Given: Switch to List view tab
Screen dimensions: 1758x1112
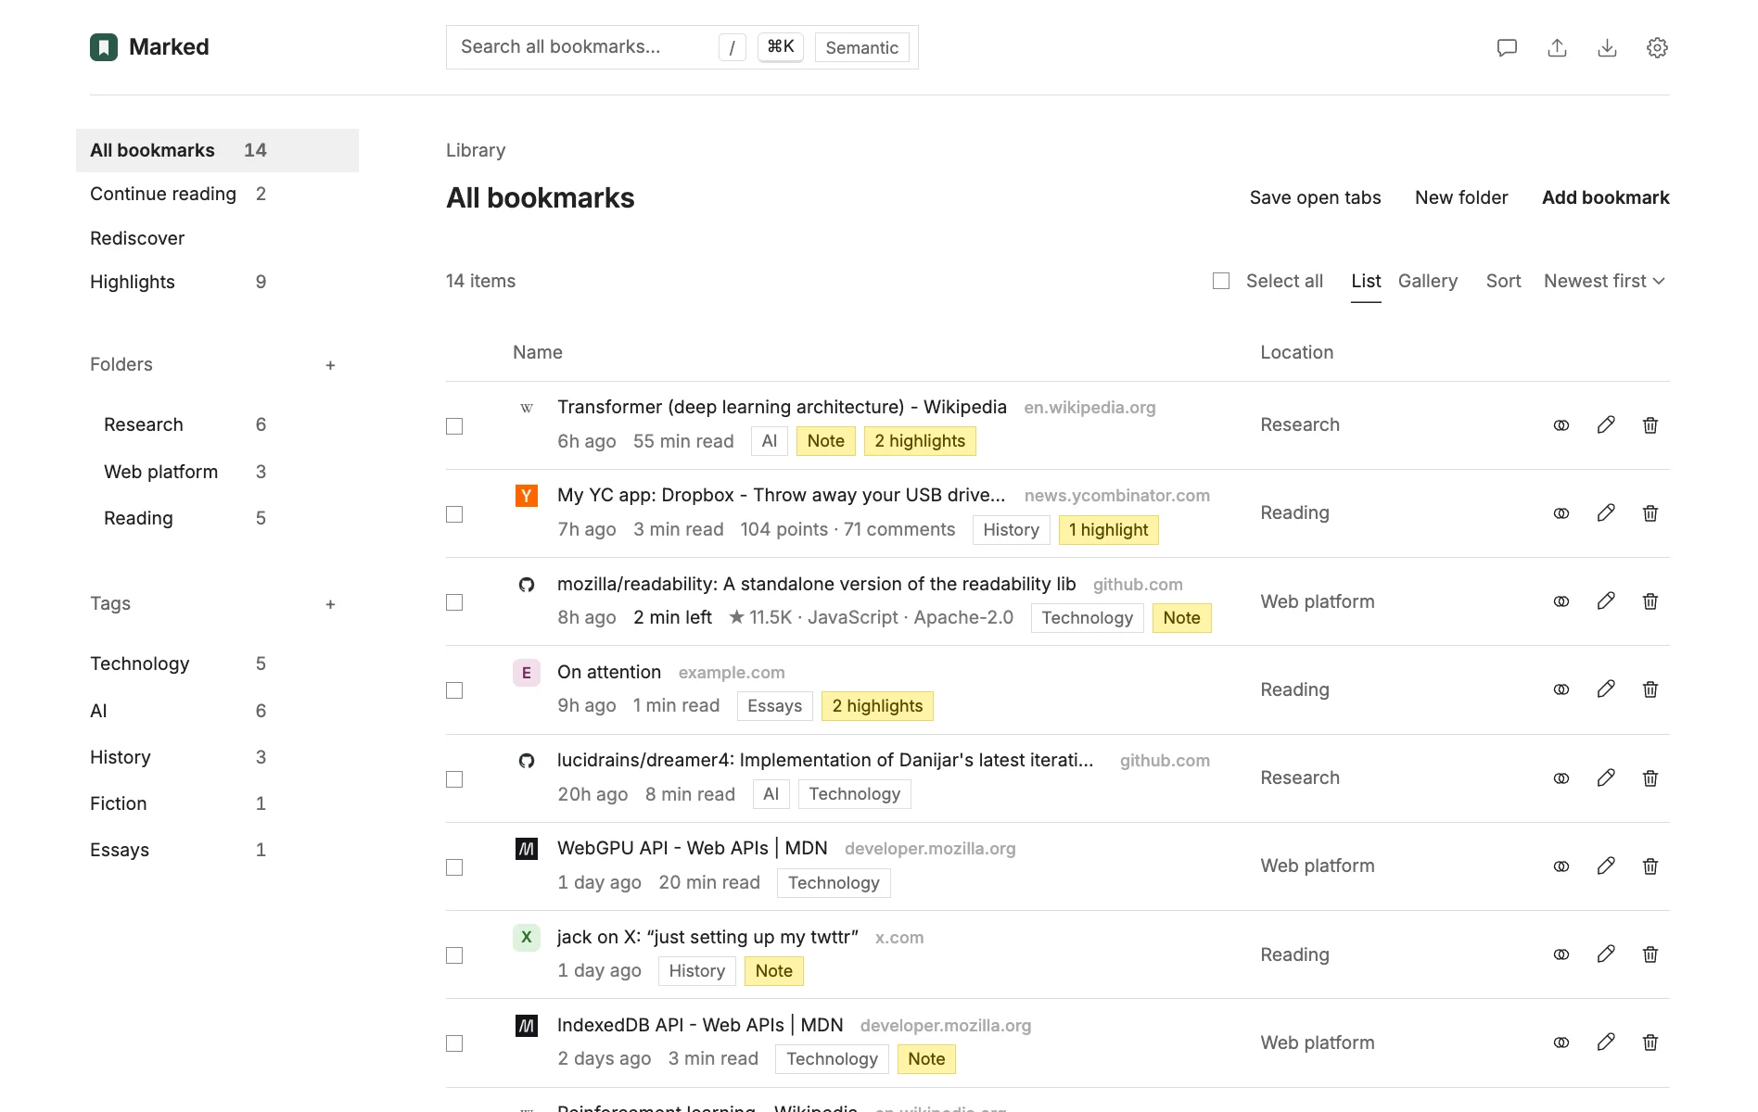Looking at the screenshot, I should [x=1366, y=281].
